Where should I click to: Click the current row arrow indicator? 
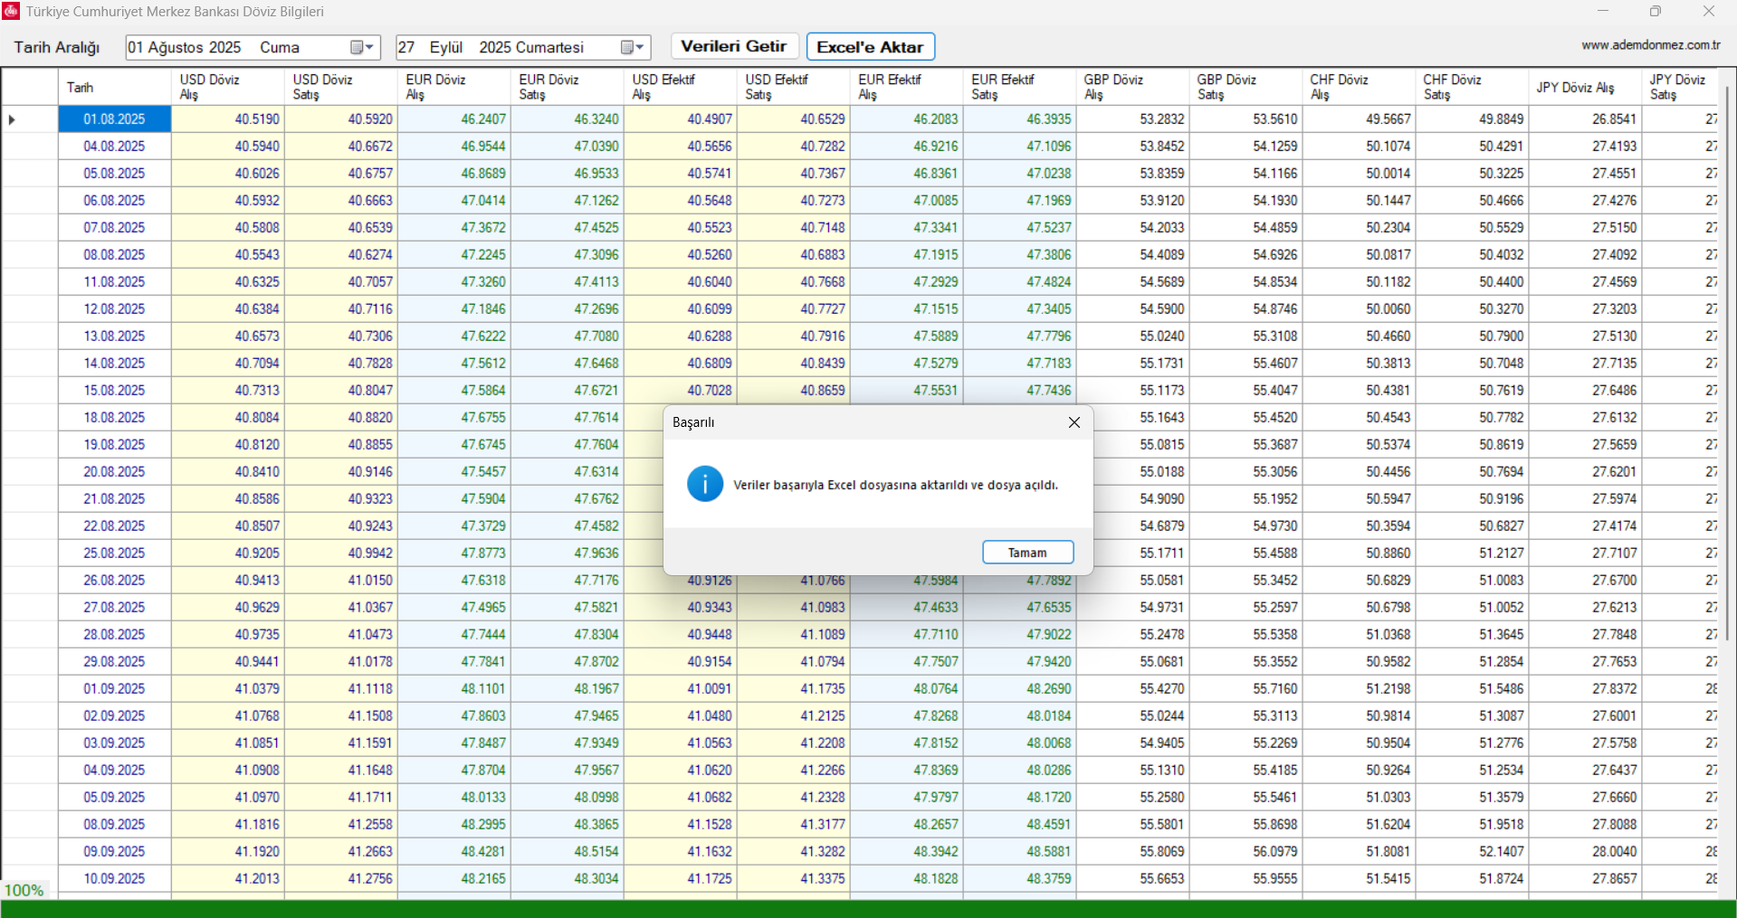12,119
